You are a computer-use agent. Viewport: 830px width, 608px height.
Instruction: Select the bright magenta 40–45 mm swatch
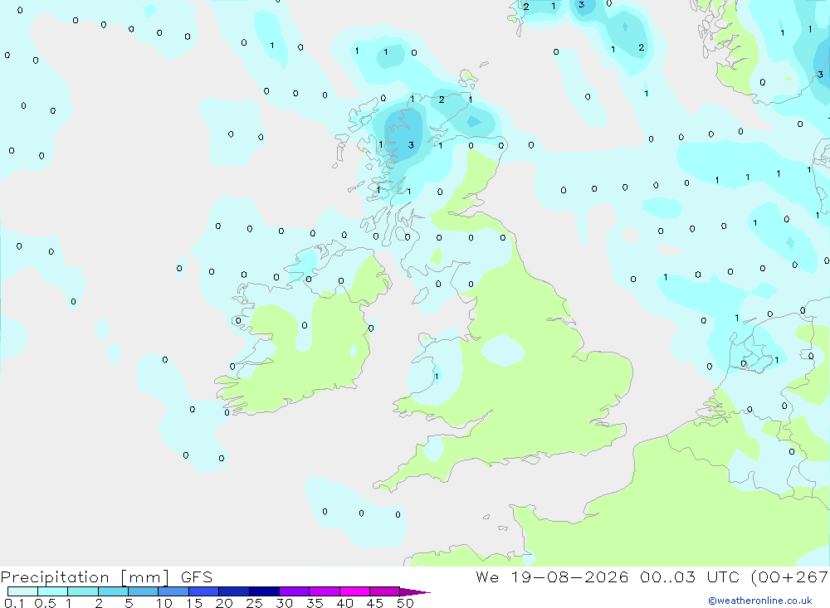pos(354,591)
